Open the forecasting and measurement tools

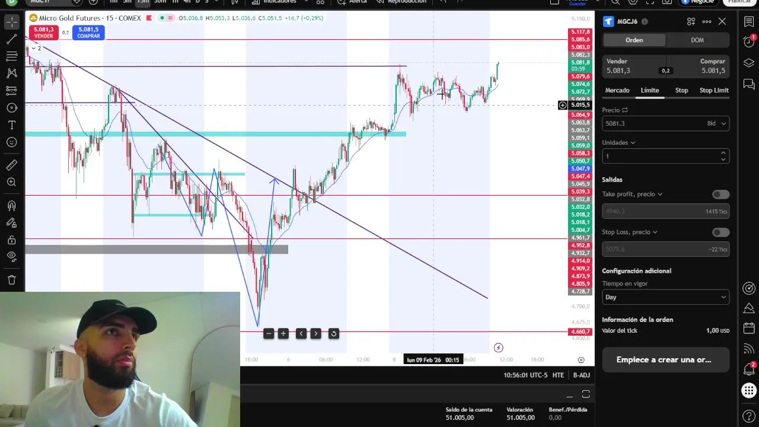pyautogui.click(x=11, y=91)
